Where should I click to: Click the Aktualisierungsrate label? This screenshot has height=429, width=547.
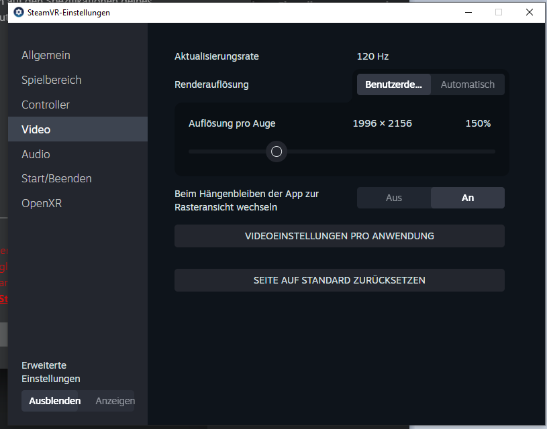click(x=217, y=56)
